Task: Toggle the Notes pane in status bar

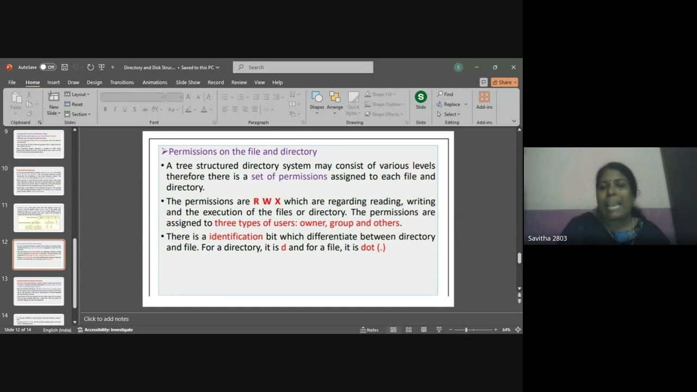Action: click(x=370, y=330)
